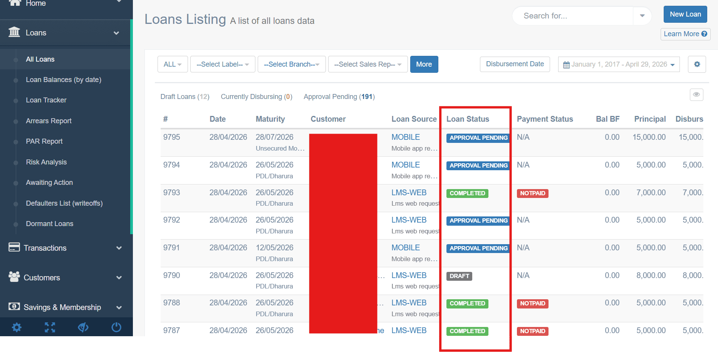Click the question mark help icon
Viewport: 718px width, 352px height.
tap(704, 34)
